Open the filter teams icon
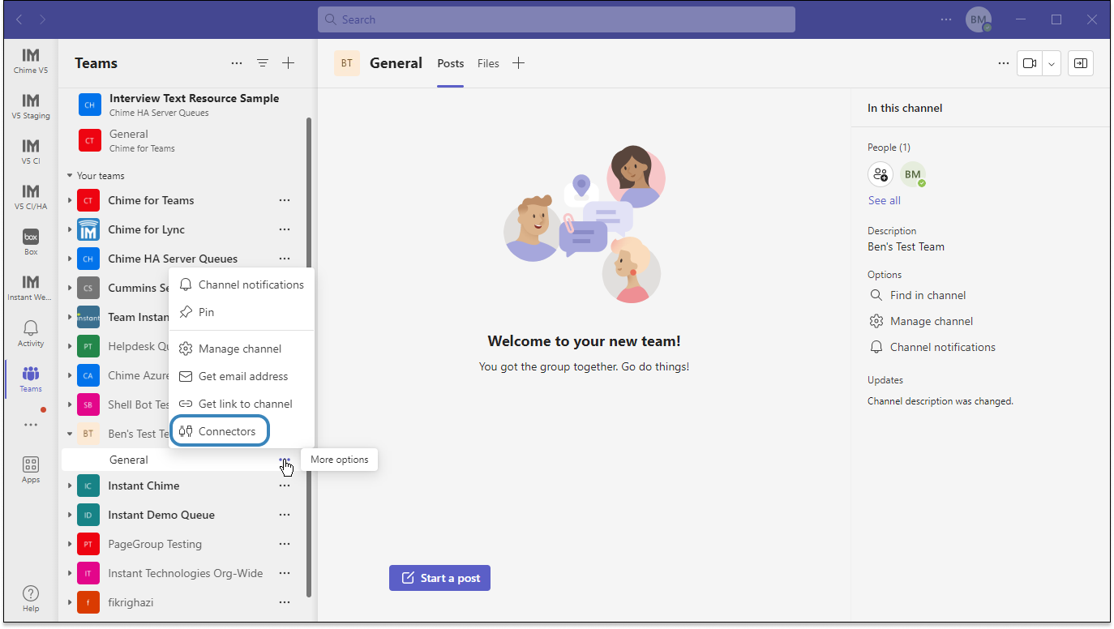 263,63
